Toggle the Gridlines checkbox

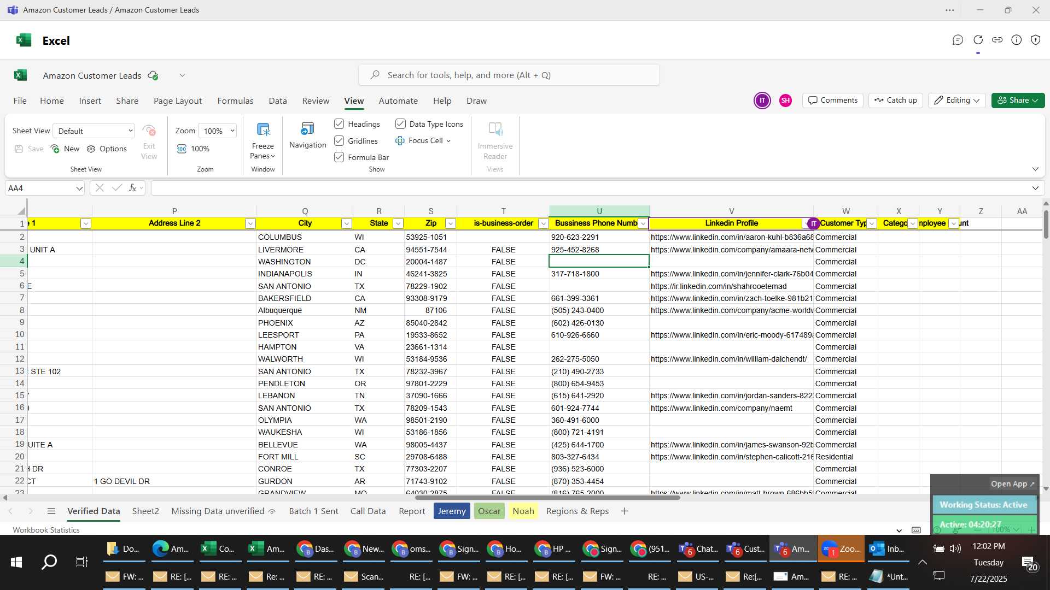[x=339, y=140]
